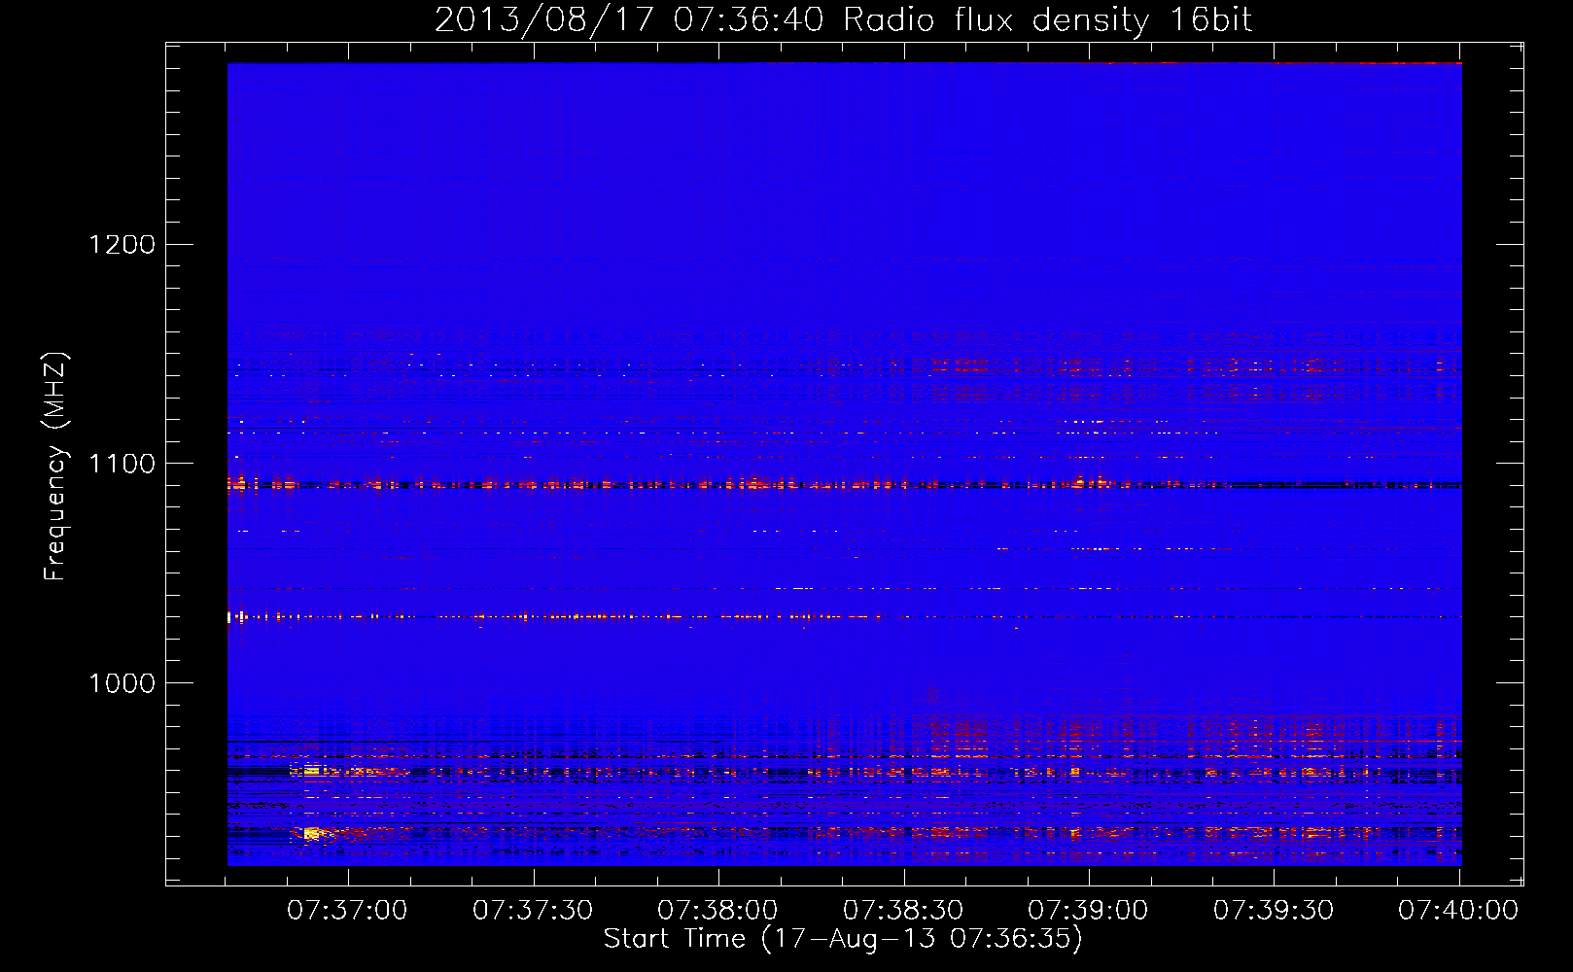
Task: Click the 07:39:30 time tick label
Action: (x=1274, y=911)
